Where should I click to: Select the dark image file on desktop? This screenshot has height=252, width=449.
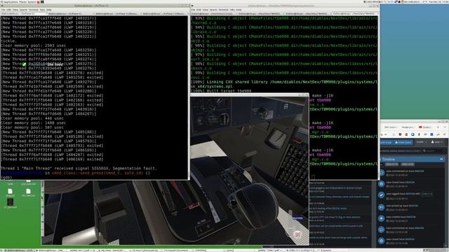tap(10, 202)
